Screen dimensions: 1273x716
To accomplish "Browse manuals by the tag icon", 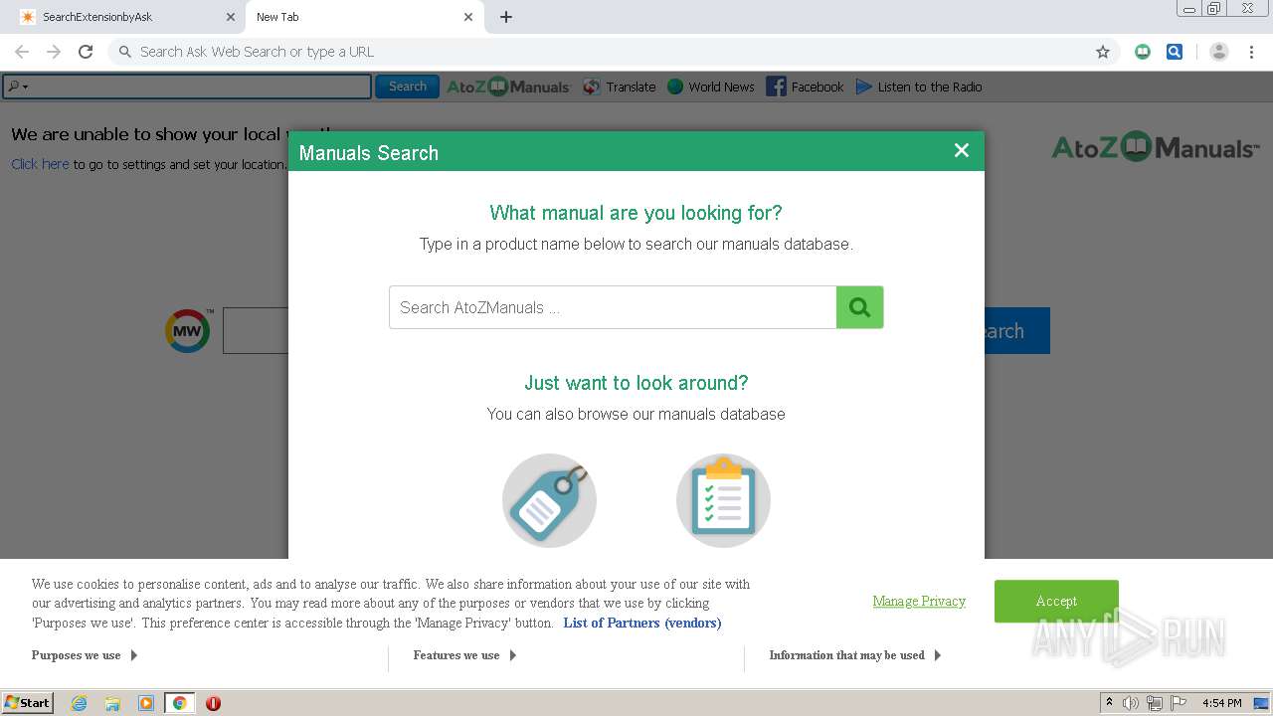I will tap(549, 500).
